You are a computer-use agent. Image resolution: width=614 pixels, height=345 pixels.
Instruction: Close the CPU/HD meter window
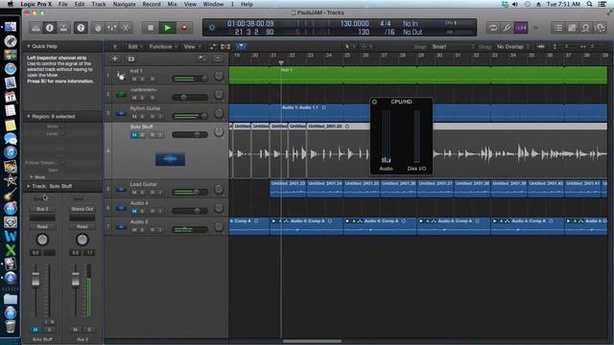click(x=374, y=102)
